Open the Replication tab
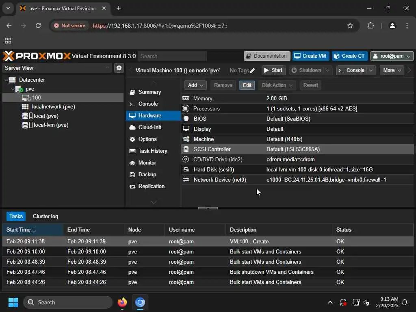Image resolution: width=416 pixels, height=312 pixels. (151, 186)
